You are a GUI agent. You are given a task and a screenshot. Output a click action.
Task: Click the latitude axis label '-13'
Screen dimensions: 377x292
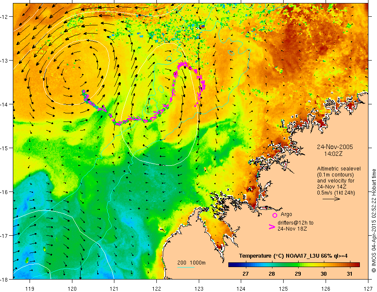pos(5,61)
